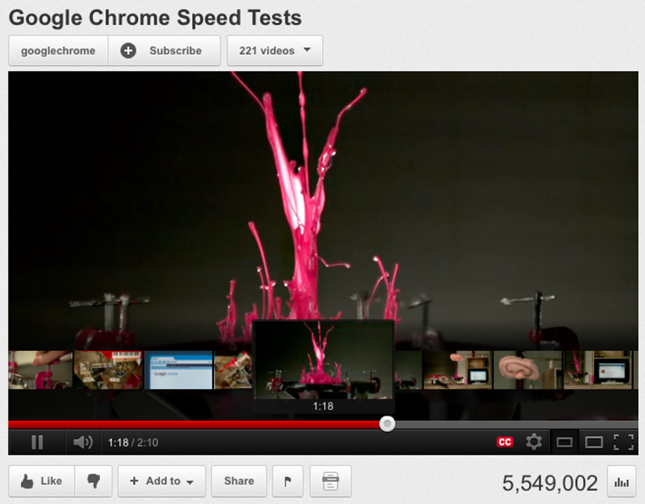This screenshot has width=645, height=504.
Task: Visit the googlechrome channel
Action: tap(58, 51)
